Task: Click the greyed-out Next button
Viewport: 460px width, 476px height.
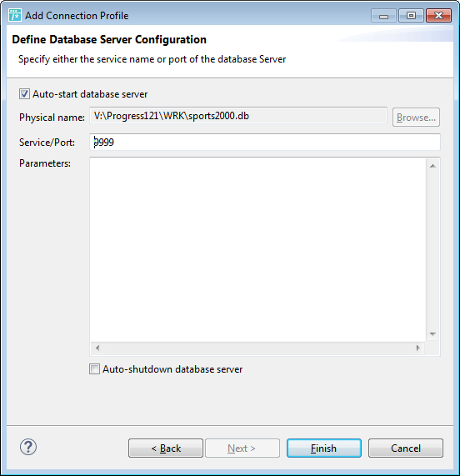Action: [242, 448]
